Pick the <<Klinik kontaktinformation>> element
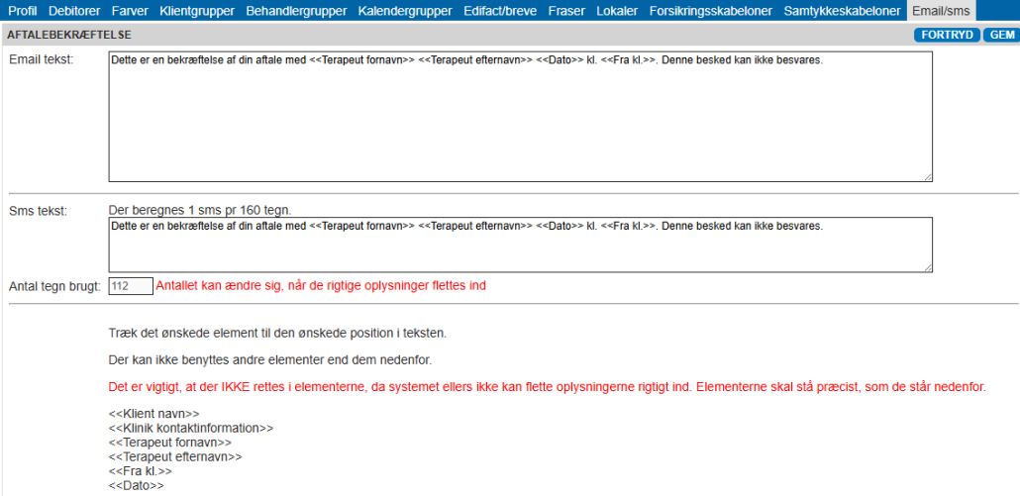This screenshot has width=1020, height=496. click(190, 428)
